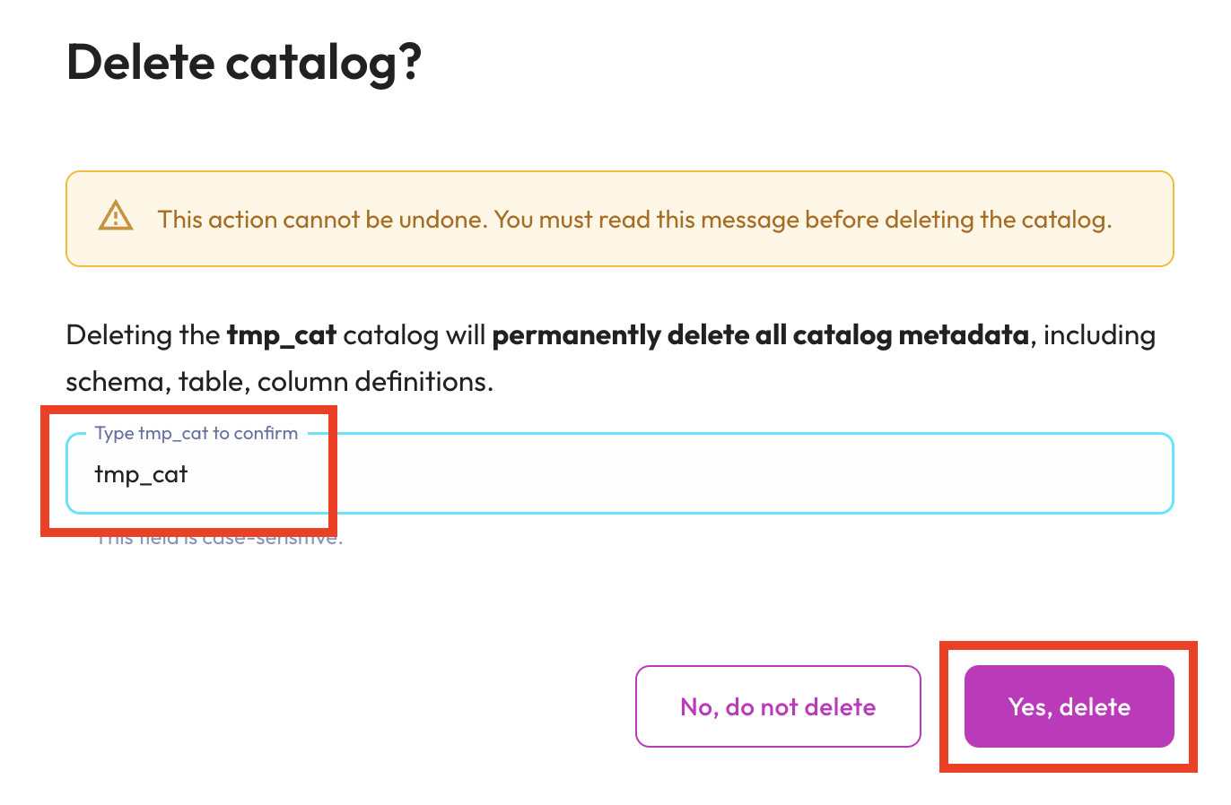
Task: Click the Delete catalog? heading
Action: pyautogui.click(x=243, y=63)
